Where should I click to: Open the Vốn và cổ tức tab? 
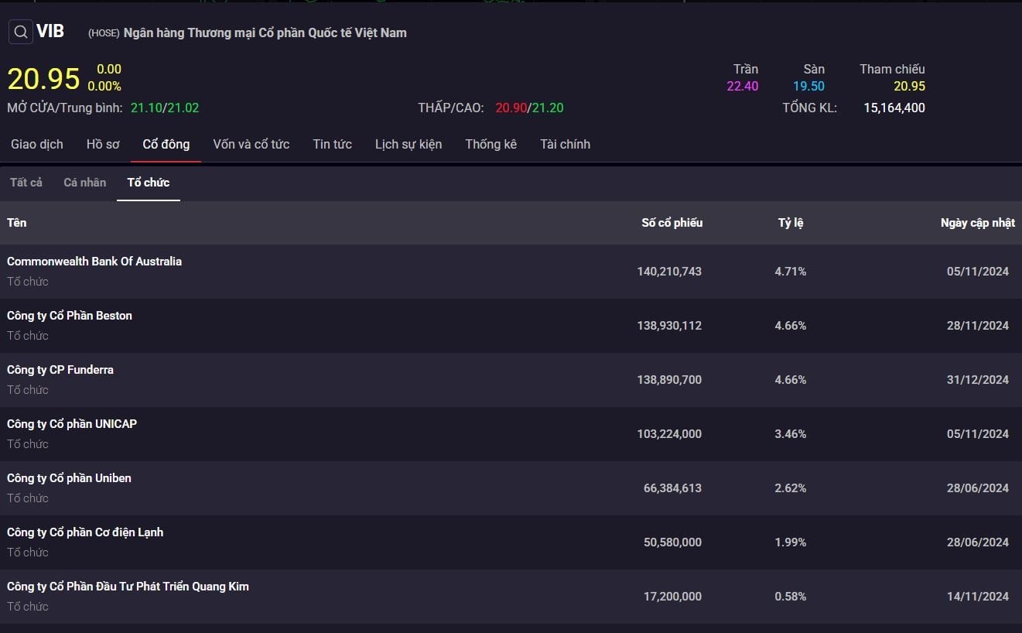click(x=251, y=144)
